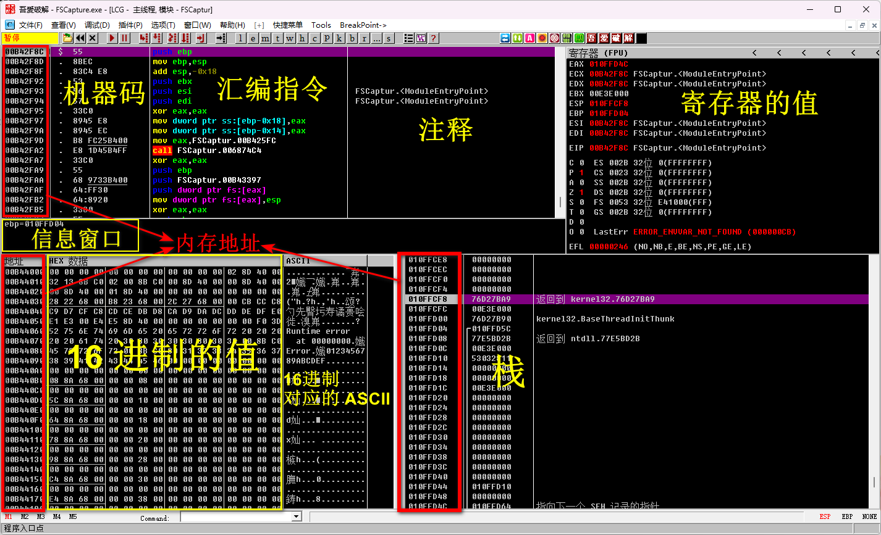Open the appearance options grid icon
Image resolution: width=881 pixels, height=535 pixels.
click(421, 38)
